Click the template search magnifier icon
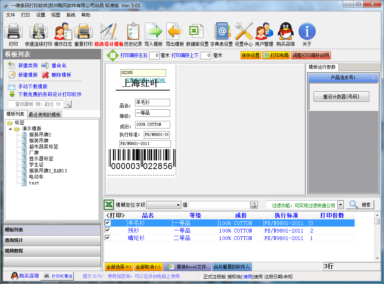384x284 pixels. click(68, 104)
